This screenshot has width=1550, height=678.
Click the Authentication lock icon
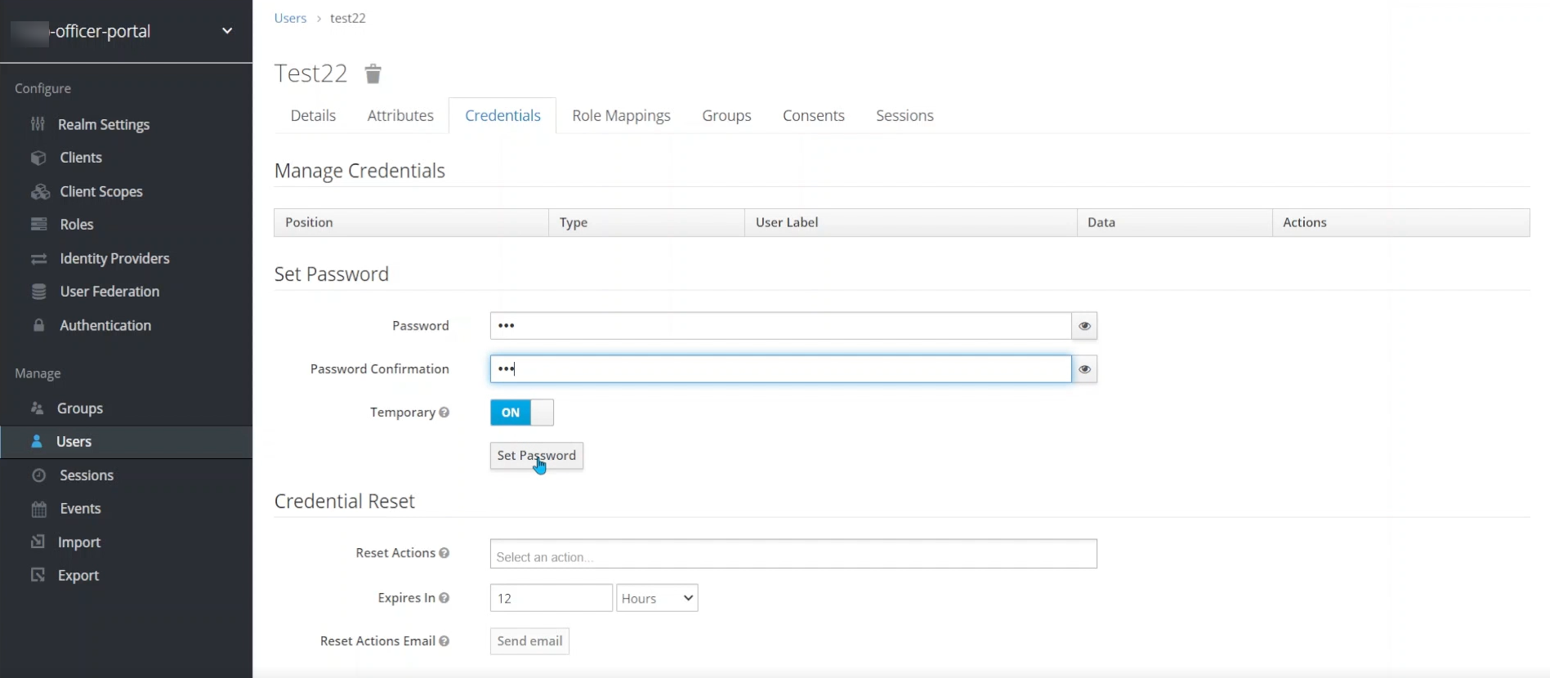coord(38,325)
